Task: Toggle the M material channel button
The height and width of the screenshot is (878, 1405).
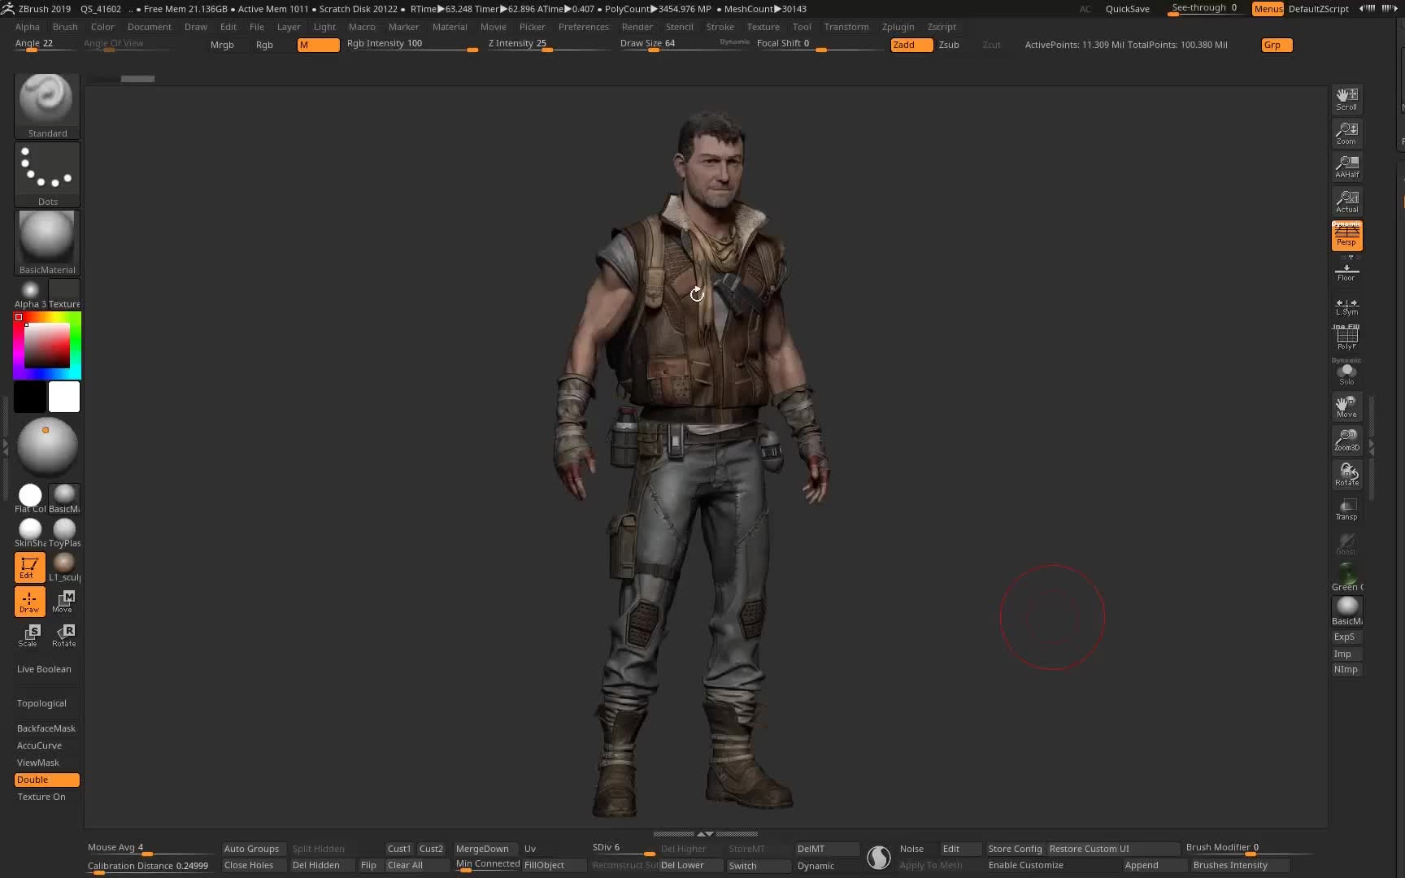Action: tap(319, 45)
